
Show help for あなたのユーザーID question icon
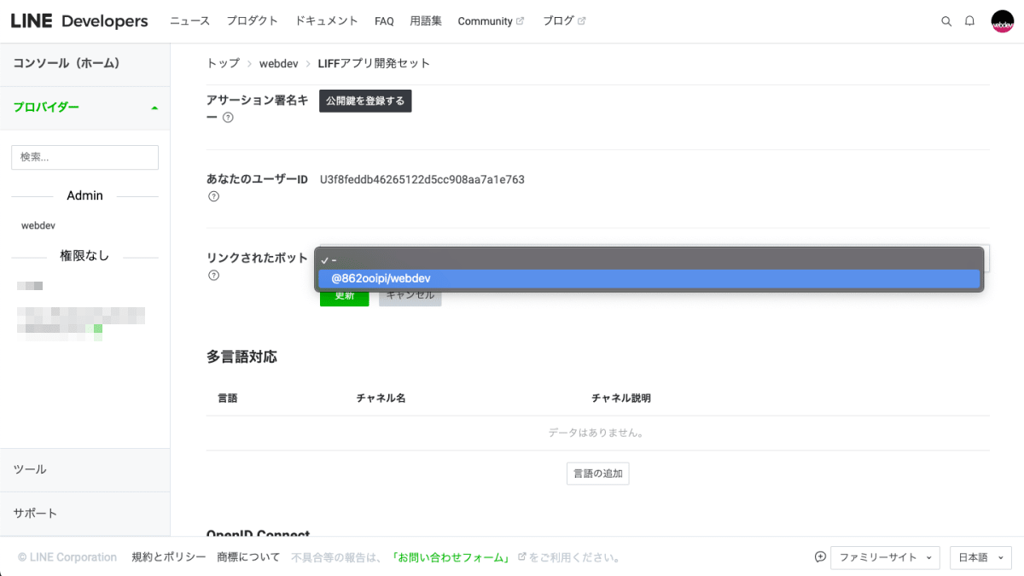click(213, 196)
